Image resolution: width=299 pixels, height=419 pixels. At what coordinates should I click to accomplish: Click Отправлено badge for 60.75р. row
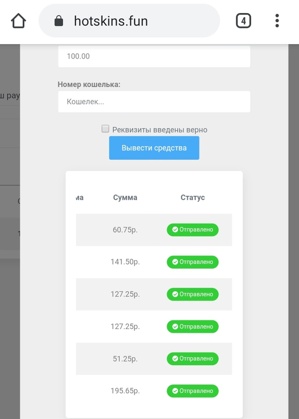193,230
